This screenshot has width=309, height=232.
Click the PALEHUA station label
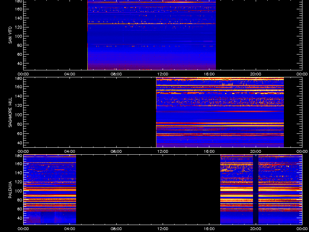pyautogui.click(x=10, y=189)
